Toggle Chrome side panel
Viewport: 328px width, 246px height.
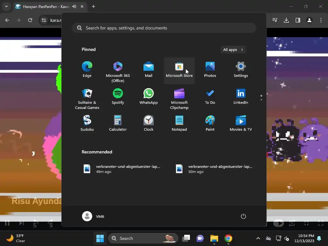pyautogui.click(x=298, y=20)
